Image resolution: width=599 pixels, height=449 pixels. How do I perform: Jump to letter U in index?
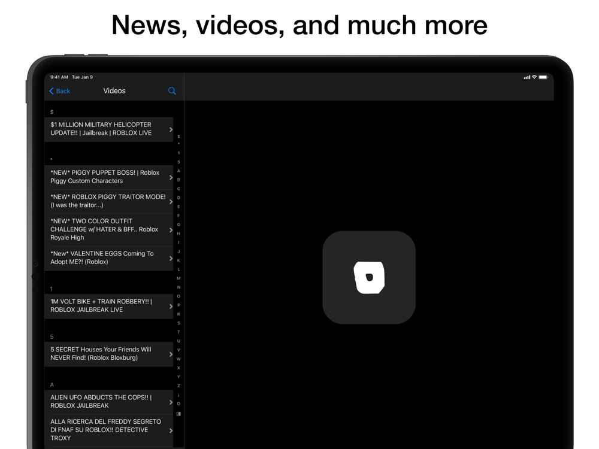coord(179,341)
